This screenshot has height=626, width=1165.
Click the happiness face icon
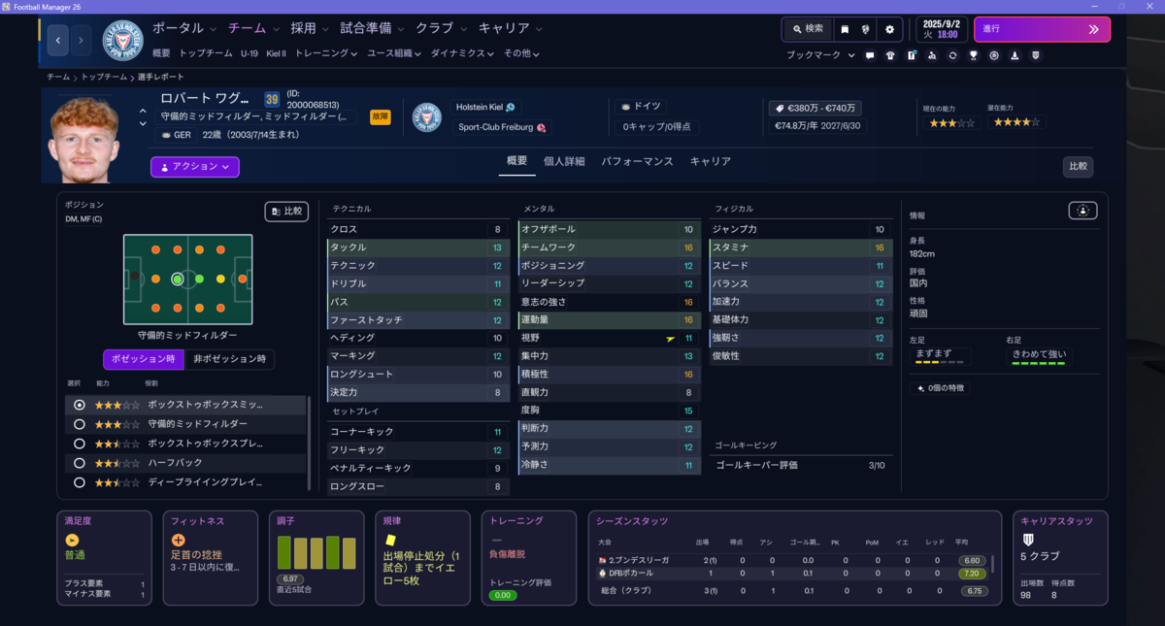[72, 540]
